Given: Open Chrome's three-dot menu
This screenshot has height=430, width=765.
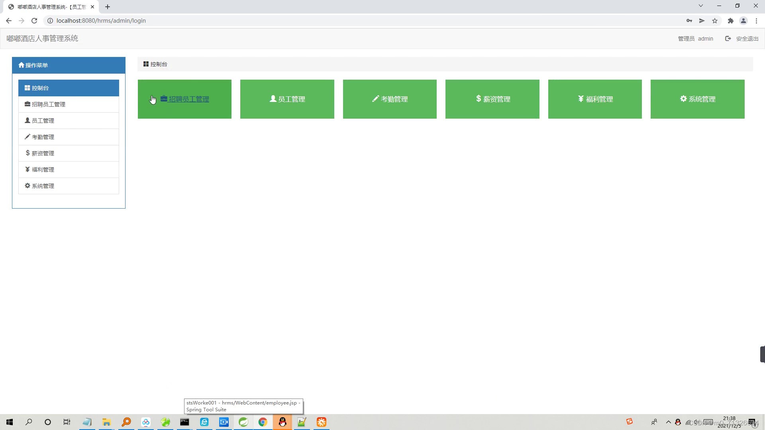Looking at the screenshot, I should pyautogui.click(x=756, y=20).
